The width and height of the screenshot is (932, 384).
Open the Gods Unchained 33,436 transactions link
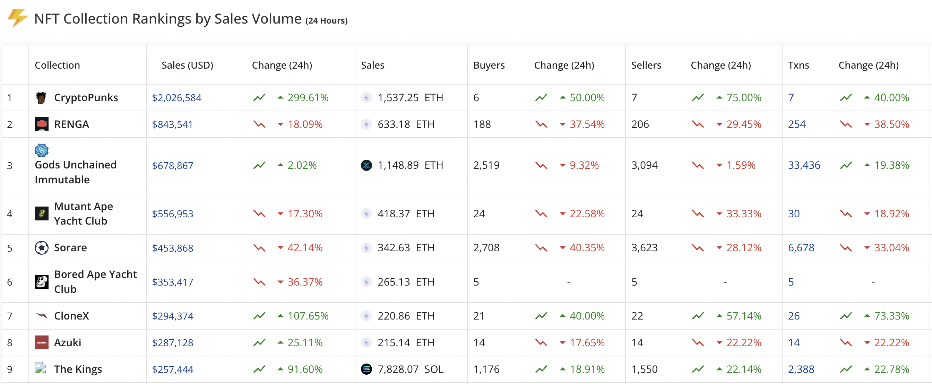tap(804, 165)
